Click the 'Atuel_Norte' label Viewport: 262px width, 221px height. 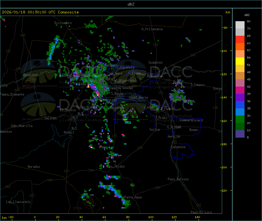138,98
